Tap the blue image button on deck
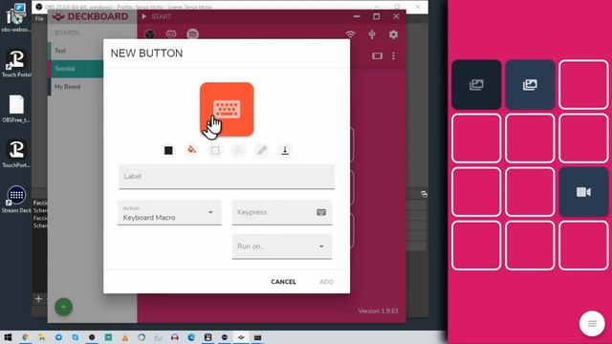612x344 pixels. (x=530, y=85)
